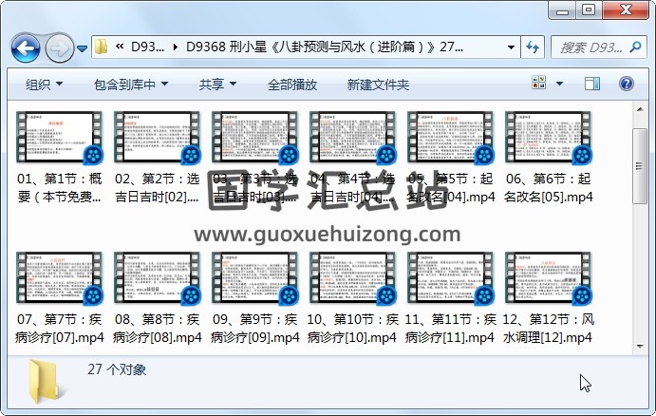Screen dimensions: 656x416
Task: Click the 新建文件夹 button
Action: [x=378, y=85]
